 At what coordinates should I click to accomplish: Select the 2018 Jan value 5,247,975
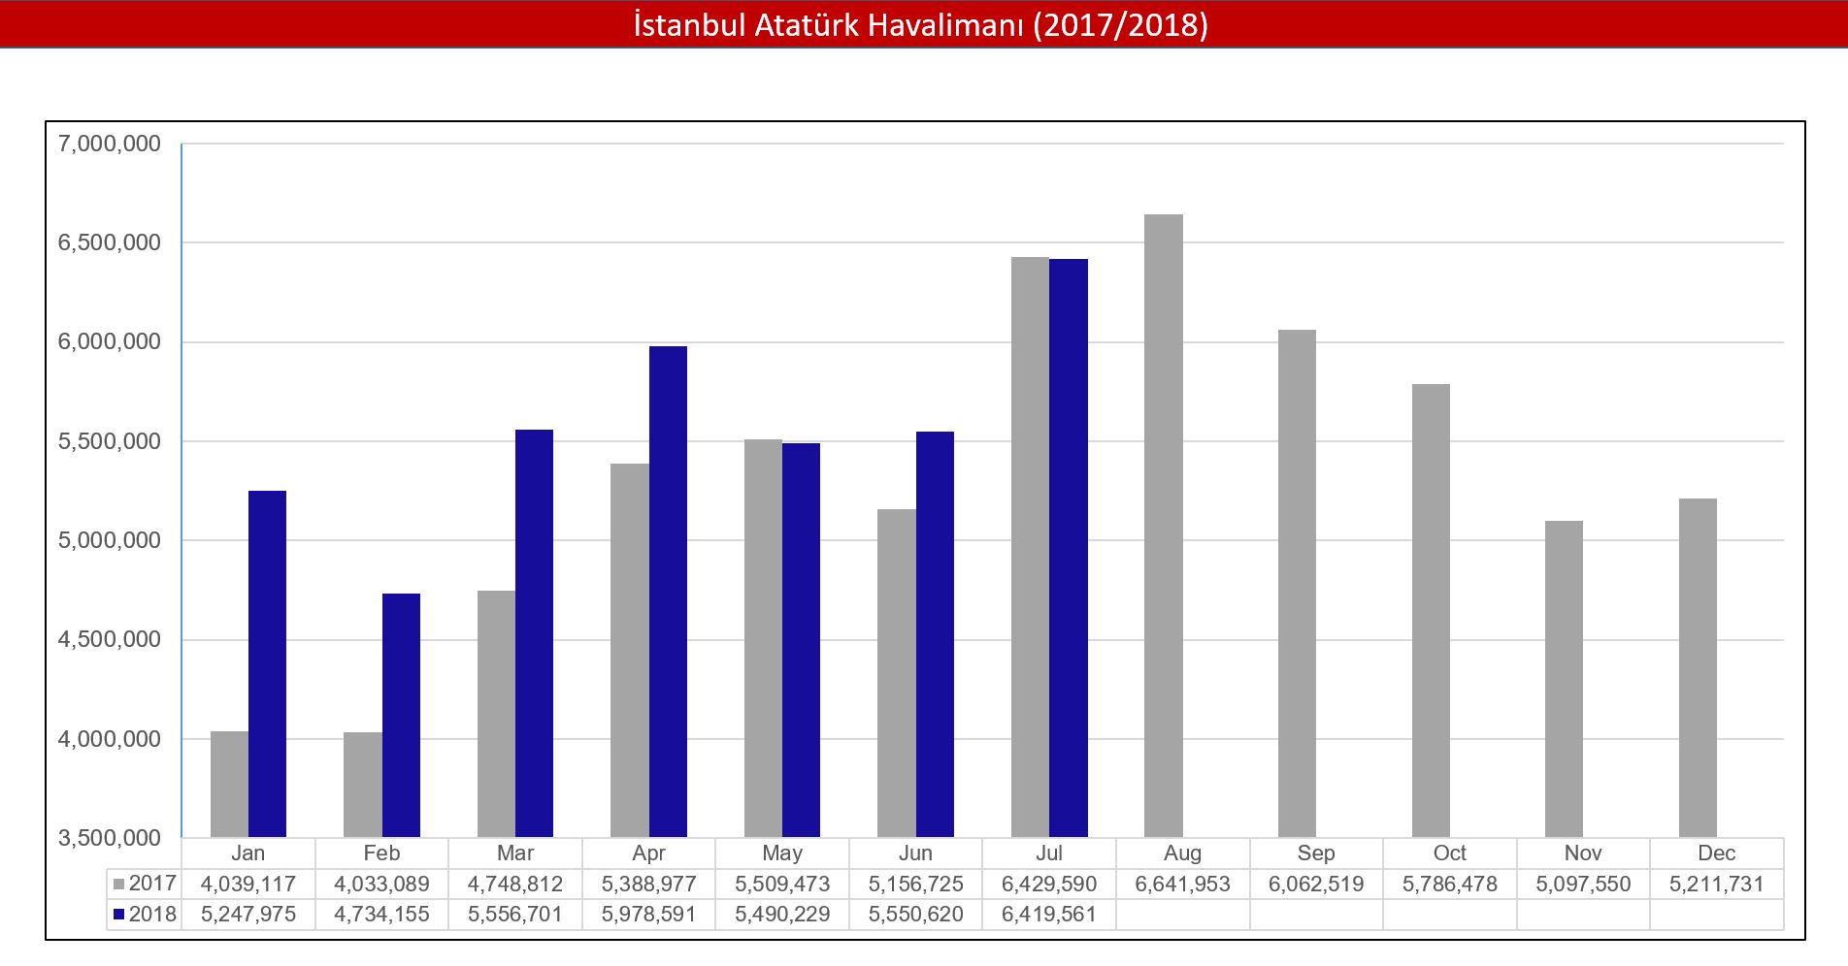(248, 915)
